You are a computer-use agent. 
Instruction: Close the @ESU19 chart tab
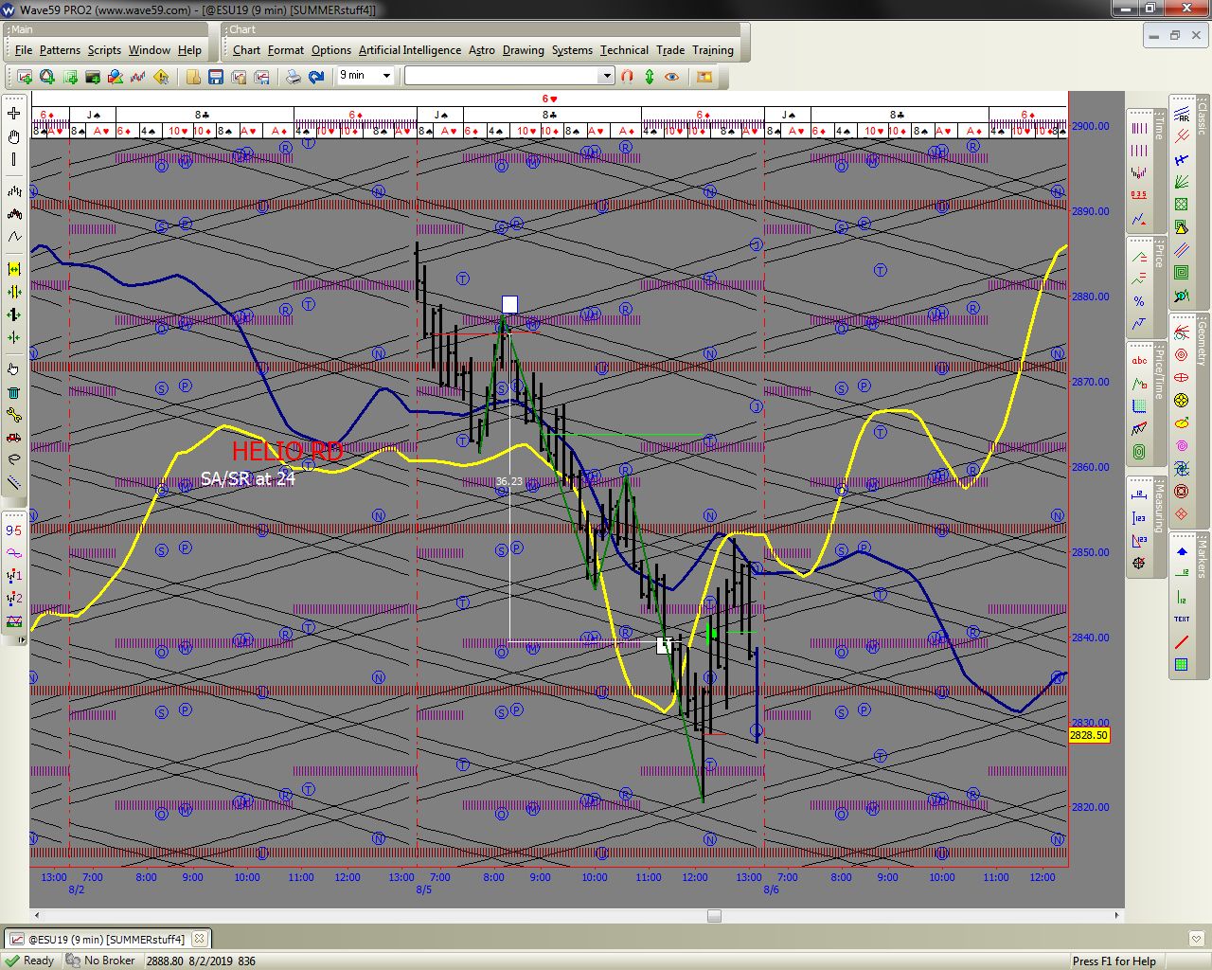199,939
